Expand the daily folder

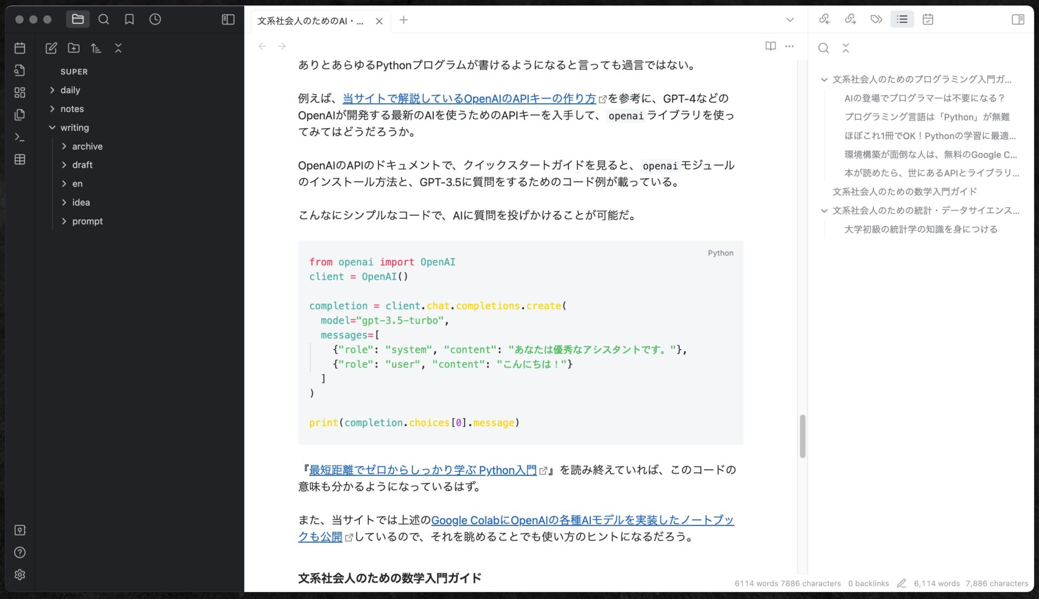[x=70, y=90]
